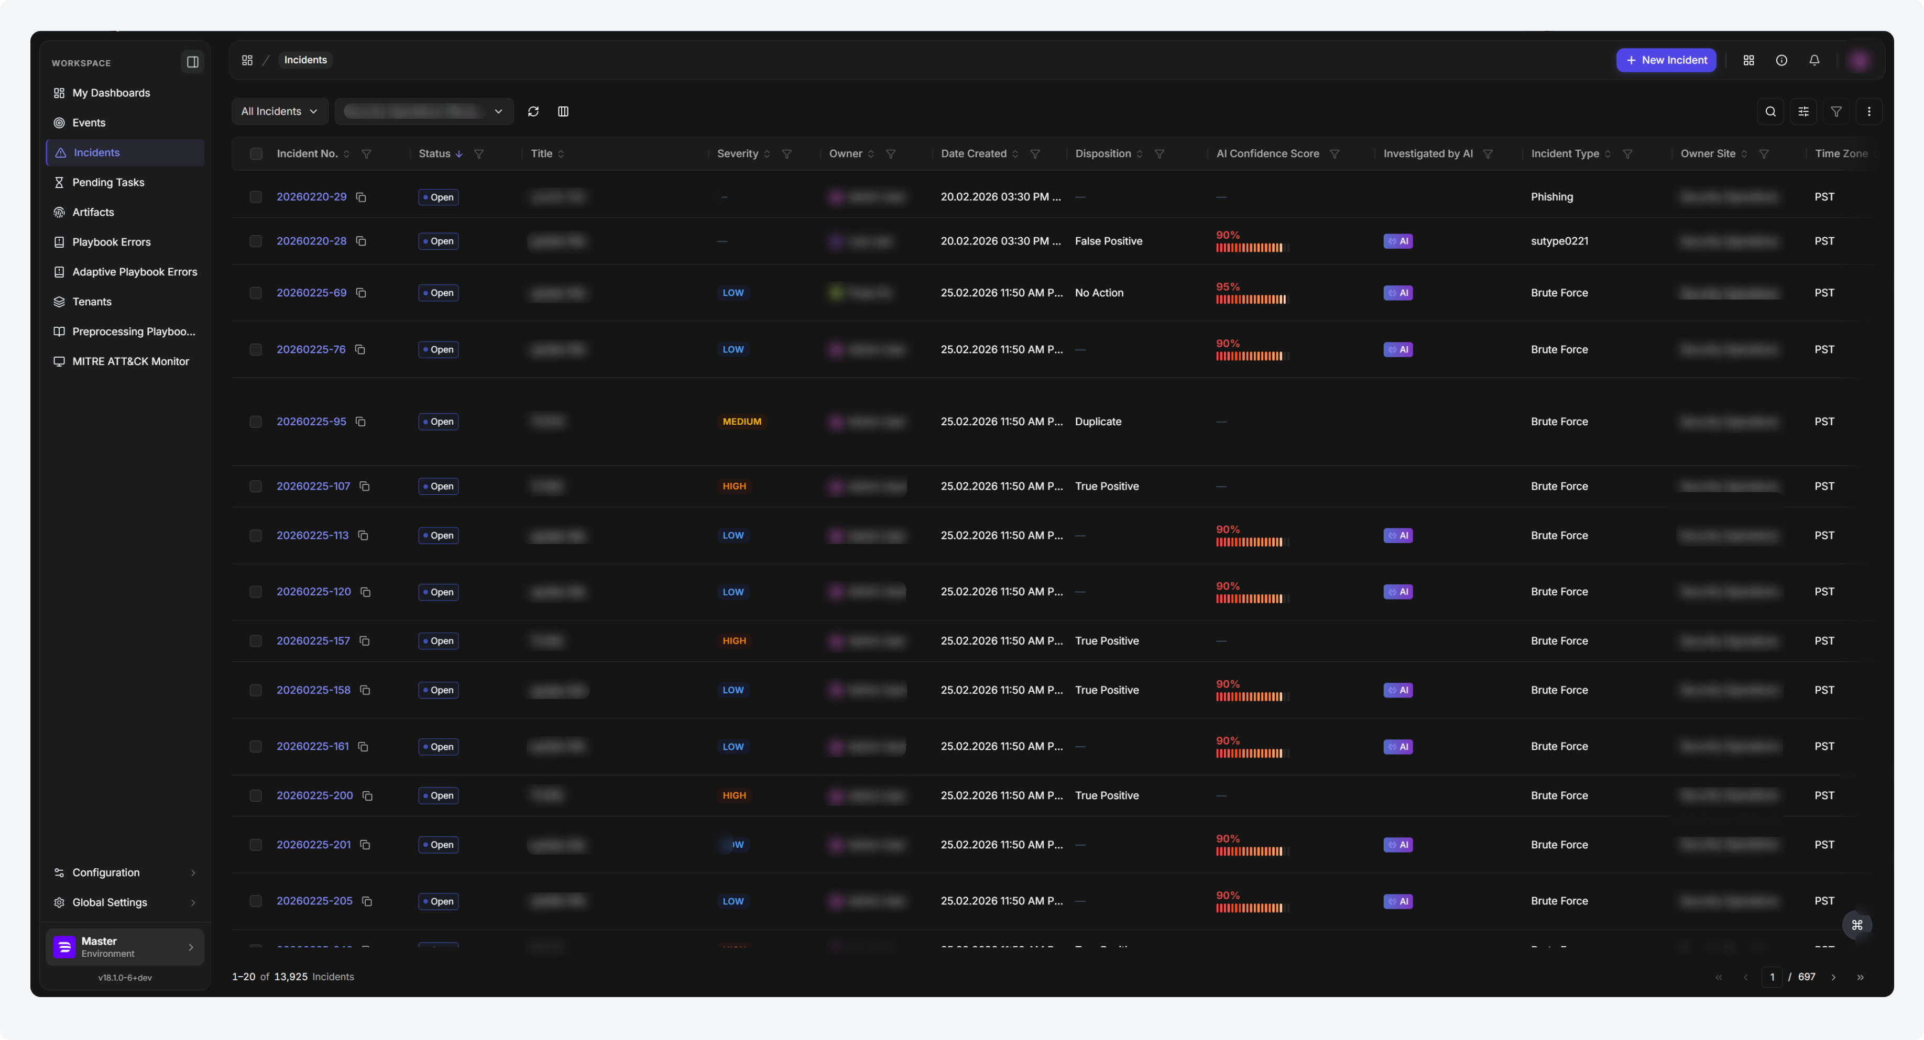This screenshot has width=1924, height=1040.
Task: Open the blurred site selector dropdown
Action: pyautogui.click(x=423, y=111)
